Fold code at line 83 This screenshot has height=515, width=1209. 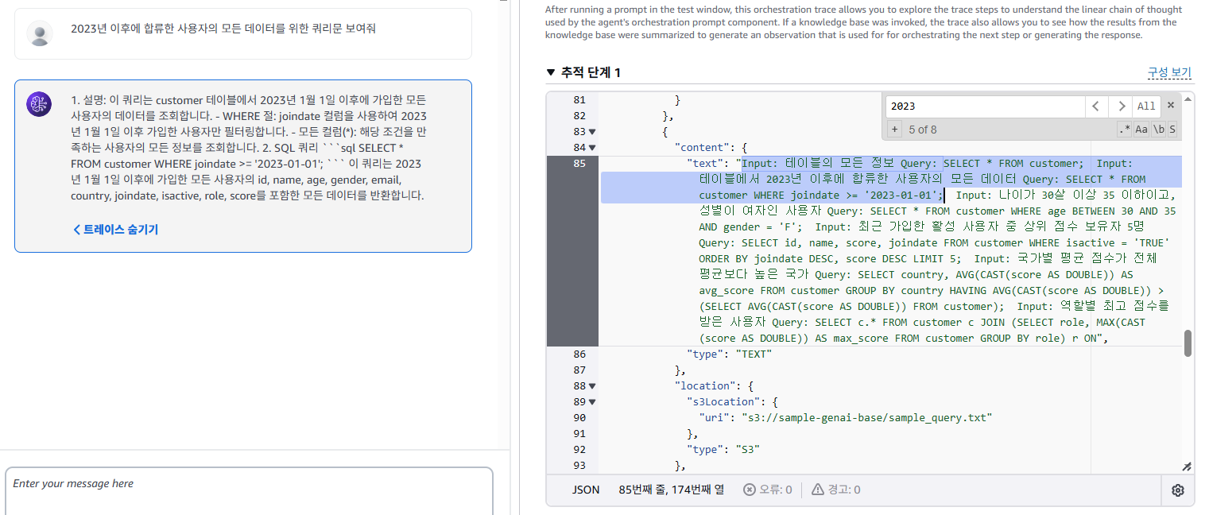[592, 132]
